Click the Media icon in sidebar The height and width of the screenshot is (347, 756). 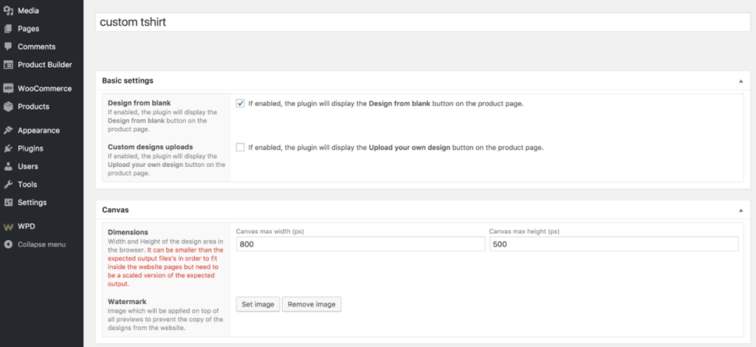tap(8, 11)
